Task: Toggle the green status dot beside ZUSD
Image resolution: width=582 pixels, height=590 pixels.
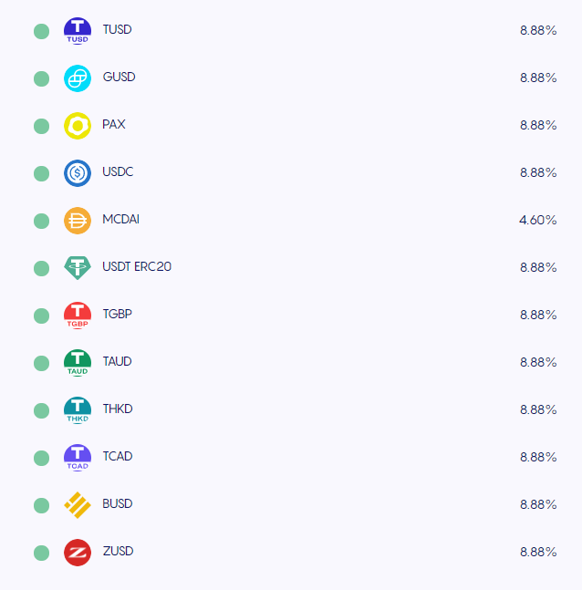Action: point(41,553)
